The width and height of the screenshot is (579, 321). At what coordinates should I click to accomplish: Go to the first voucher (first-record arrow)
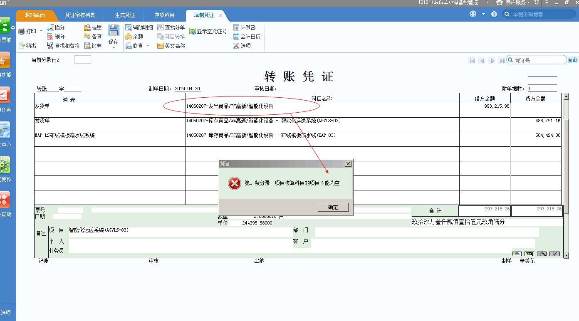tap(472, 61)
